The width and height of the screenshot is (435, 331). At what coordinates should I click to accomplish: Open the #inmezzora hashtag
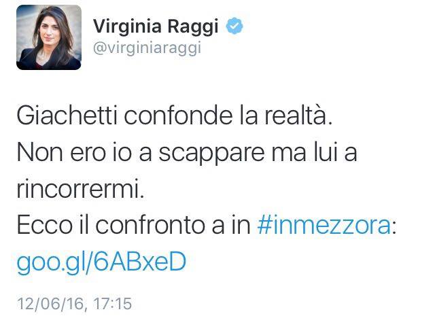click(x=324, y=226)
